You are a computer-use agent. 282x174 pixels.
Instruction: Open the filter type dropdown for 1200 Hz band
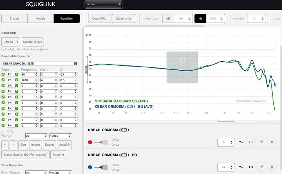click(x=12, y=80)
